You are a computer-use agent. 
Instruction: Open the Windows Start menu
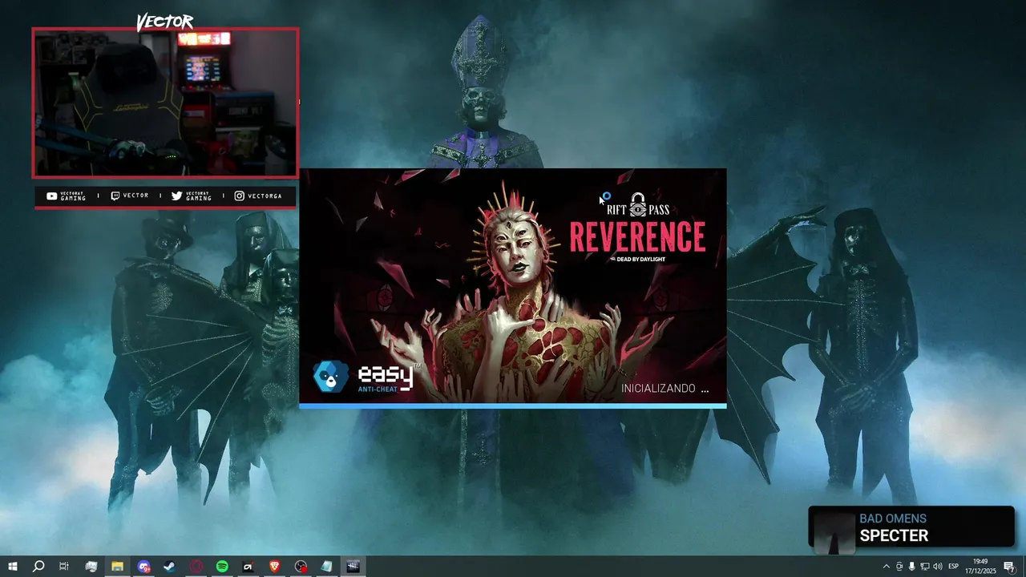[x=13, y=567]
